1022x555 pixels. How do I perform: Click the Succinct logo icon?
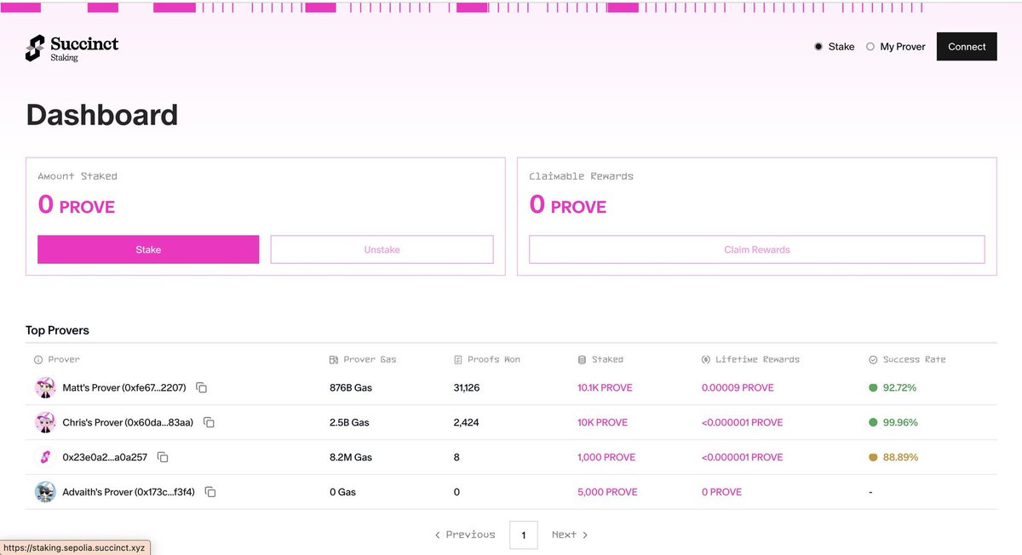(x=34, y=48)
